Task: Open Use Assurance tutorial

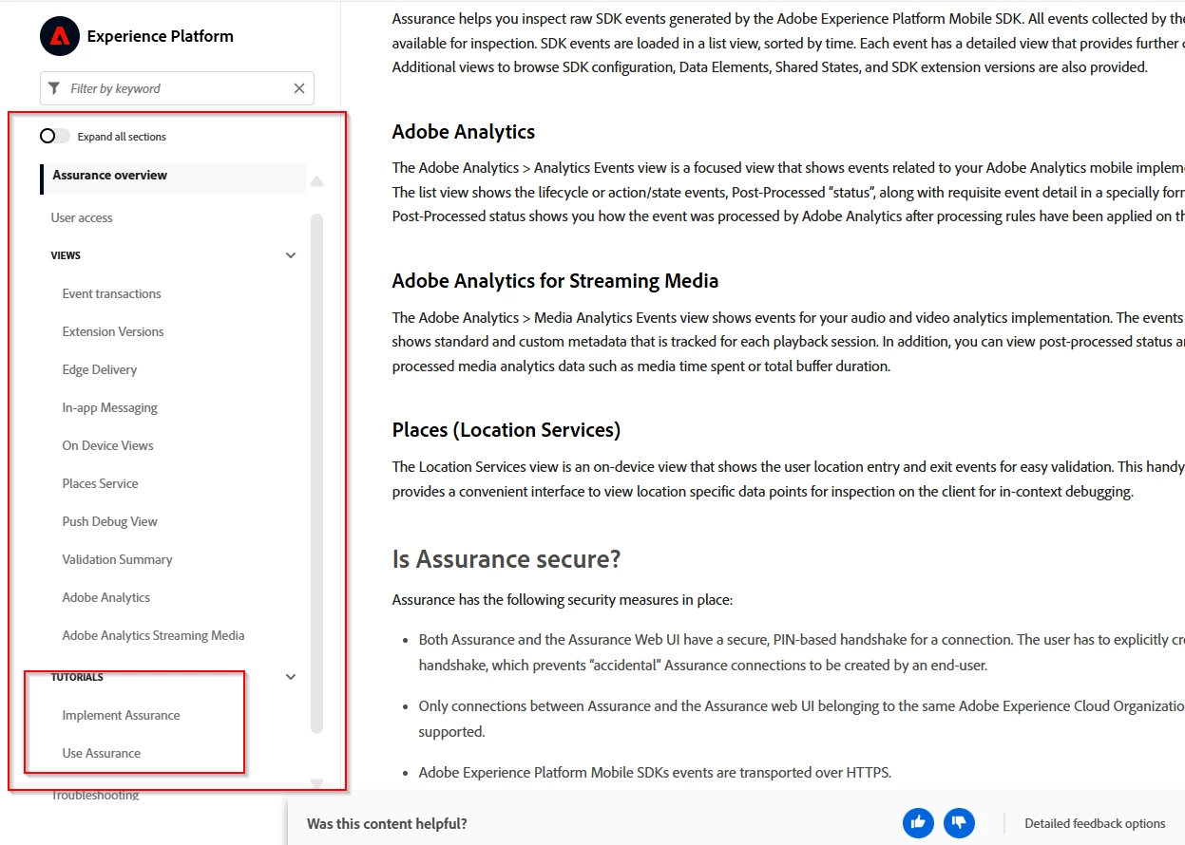Action: pos(102,753)
